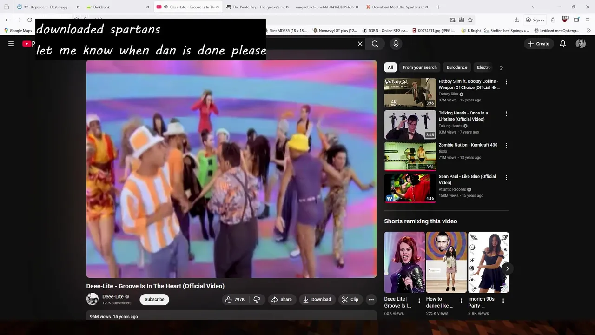The height and width of the screenshot is (335, 595).
Task: Open a new browser tab
Action: (438, 7)
